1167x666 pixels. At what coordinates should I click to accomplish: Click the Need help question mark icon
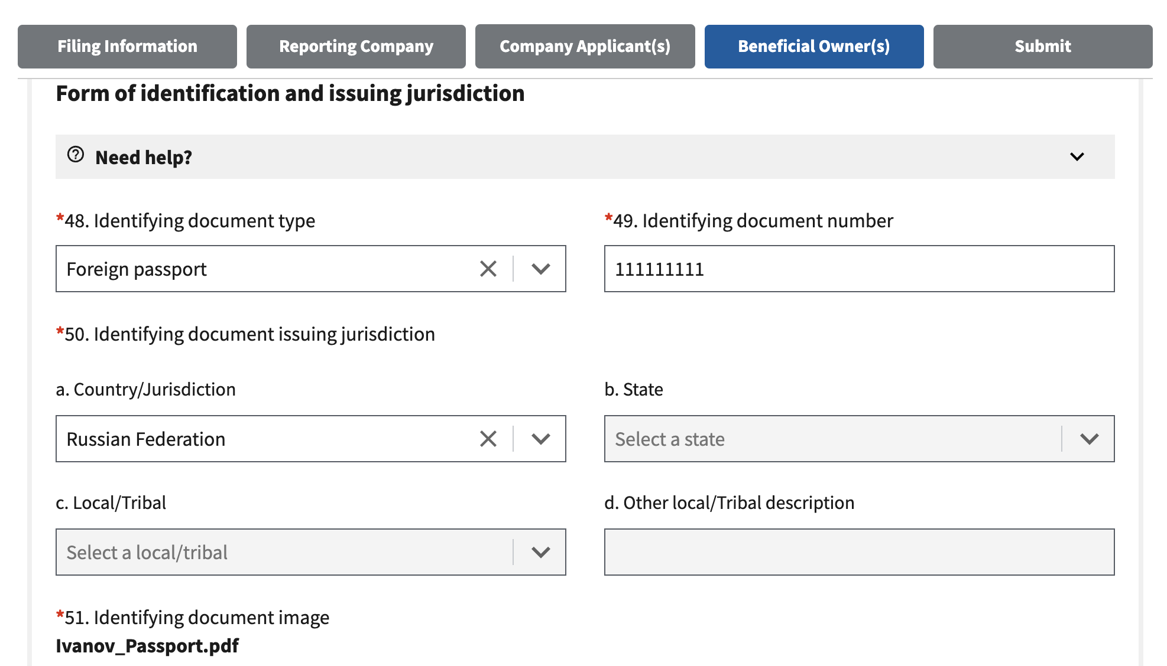pyautogui.click(x=76, y=155)
